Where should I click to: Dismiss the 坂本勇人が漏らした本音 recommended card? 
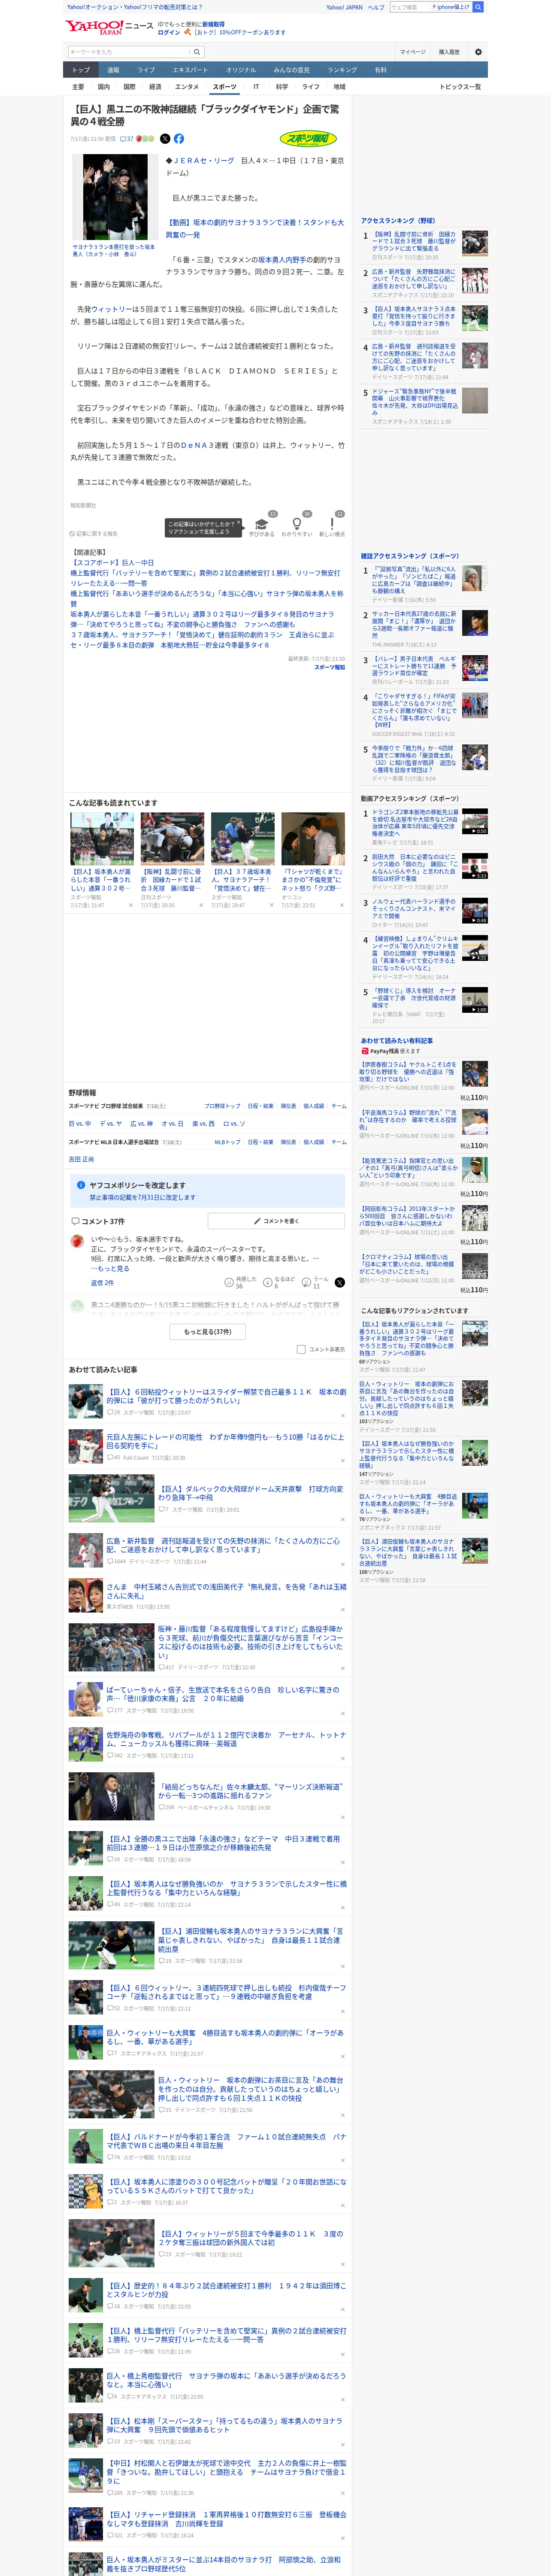point(130,905)
